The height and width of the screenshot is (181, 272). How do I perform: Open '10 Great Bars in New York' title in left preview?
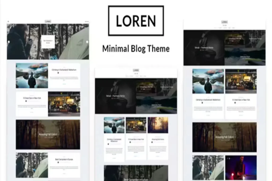click(x=32, y=98)
